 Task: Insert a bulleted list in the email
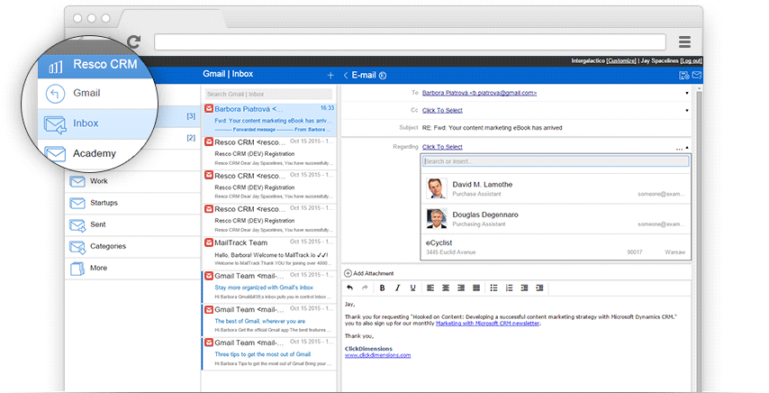(493, 288)
